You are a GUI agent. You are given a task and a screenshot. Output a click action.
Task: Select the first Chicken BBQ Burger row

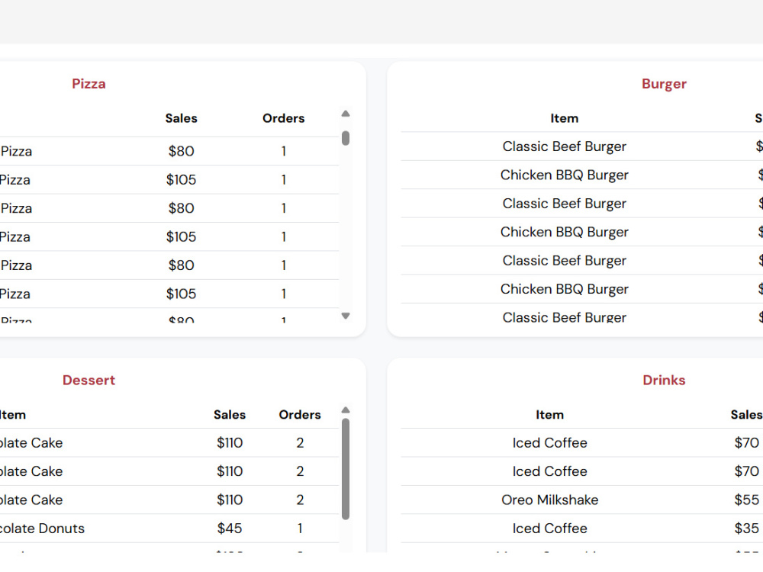[582, 175]
